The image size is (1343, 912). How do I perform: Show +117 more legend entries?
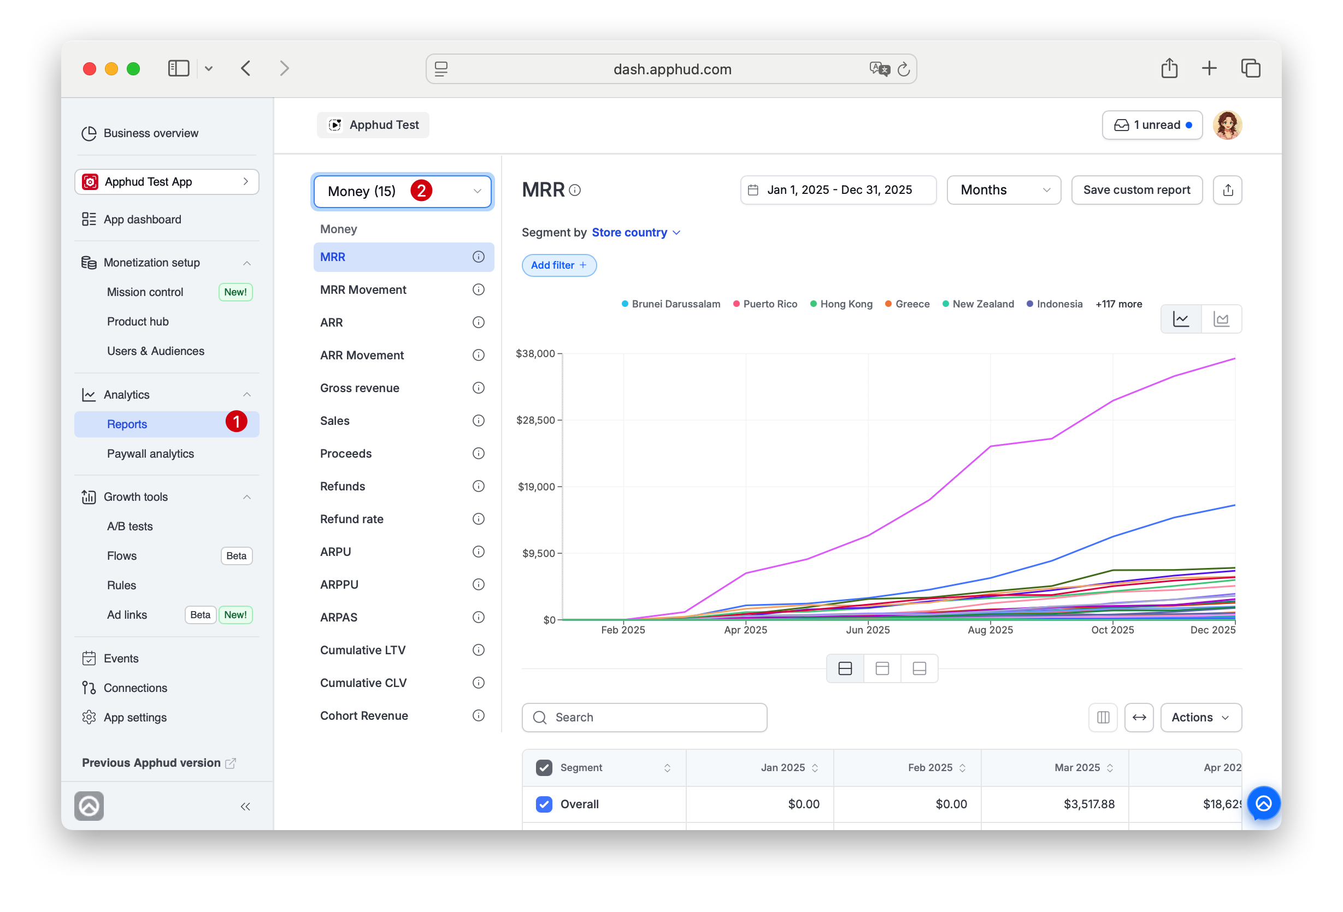(1119, 304)
